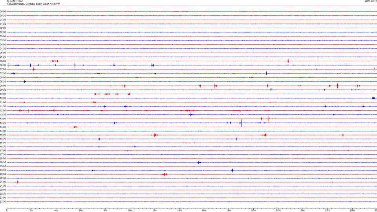Select the 22:30 trace label
This screenshot has width=377, height=212.
point(3,194)
